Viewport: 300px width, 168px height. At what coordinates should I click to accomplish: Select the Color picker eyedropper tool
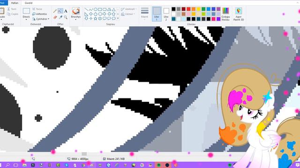60,18
